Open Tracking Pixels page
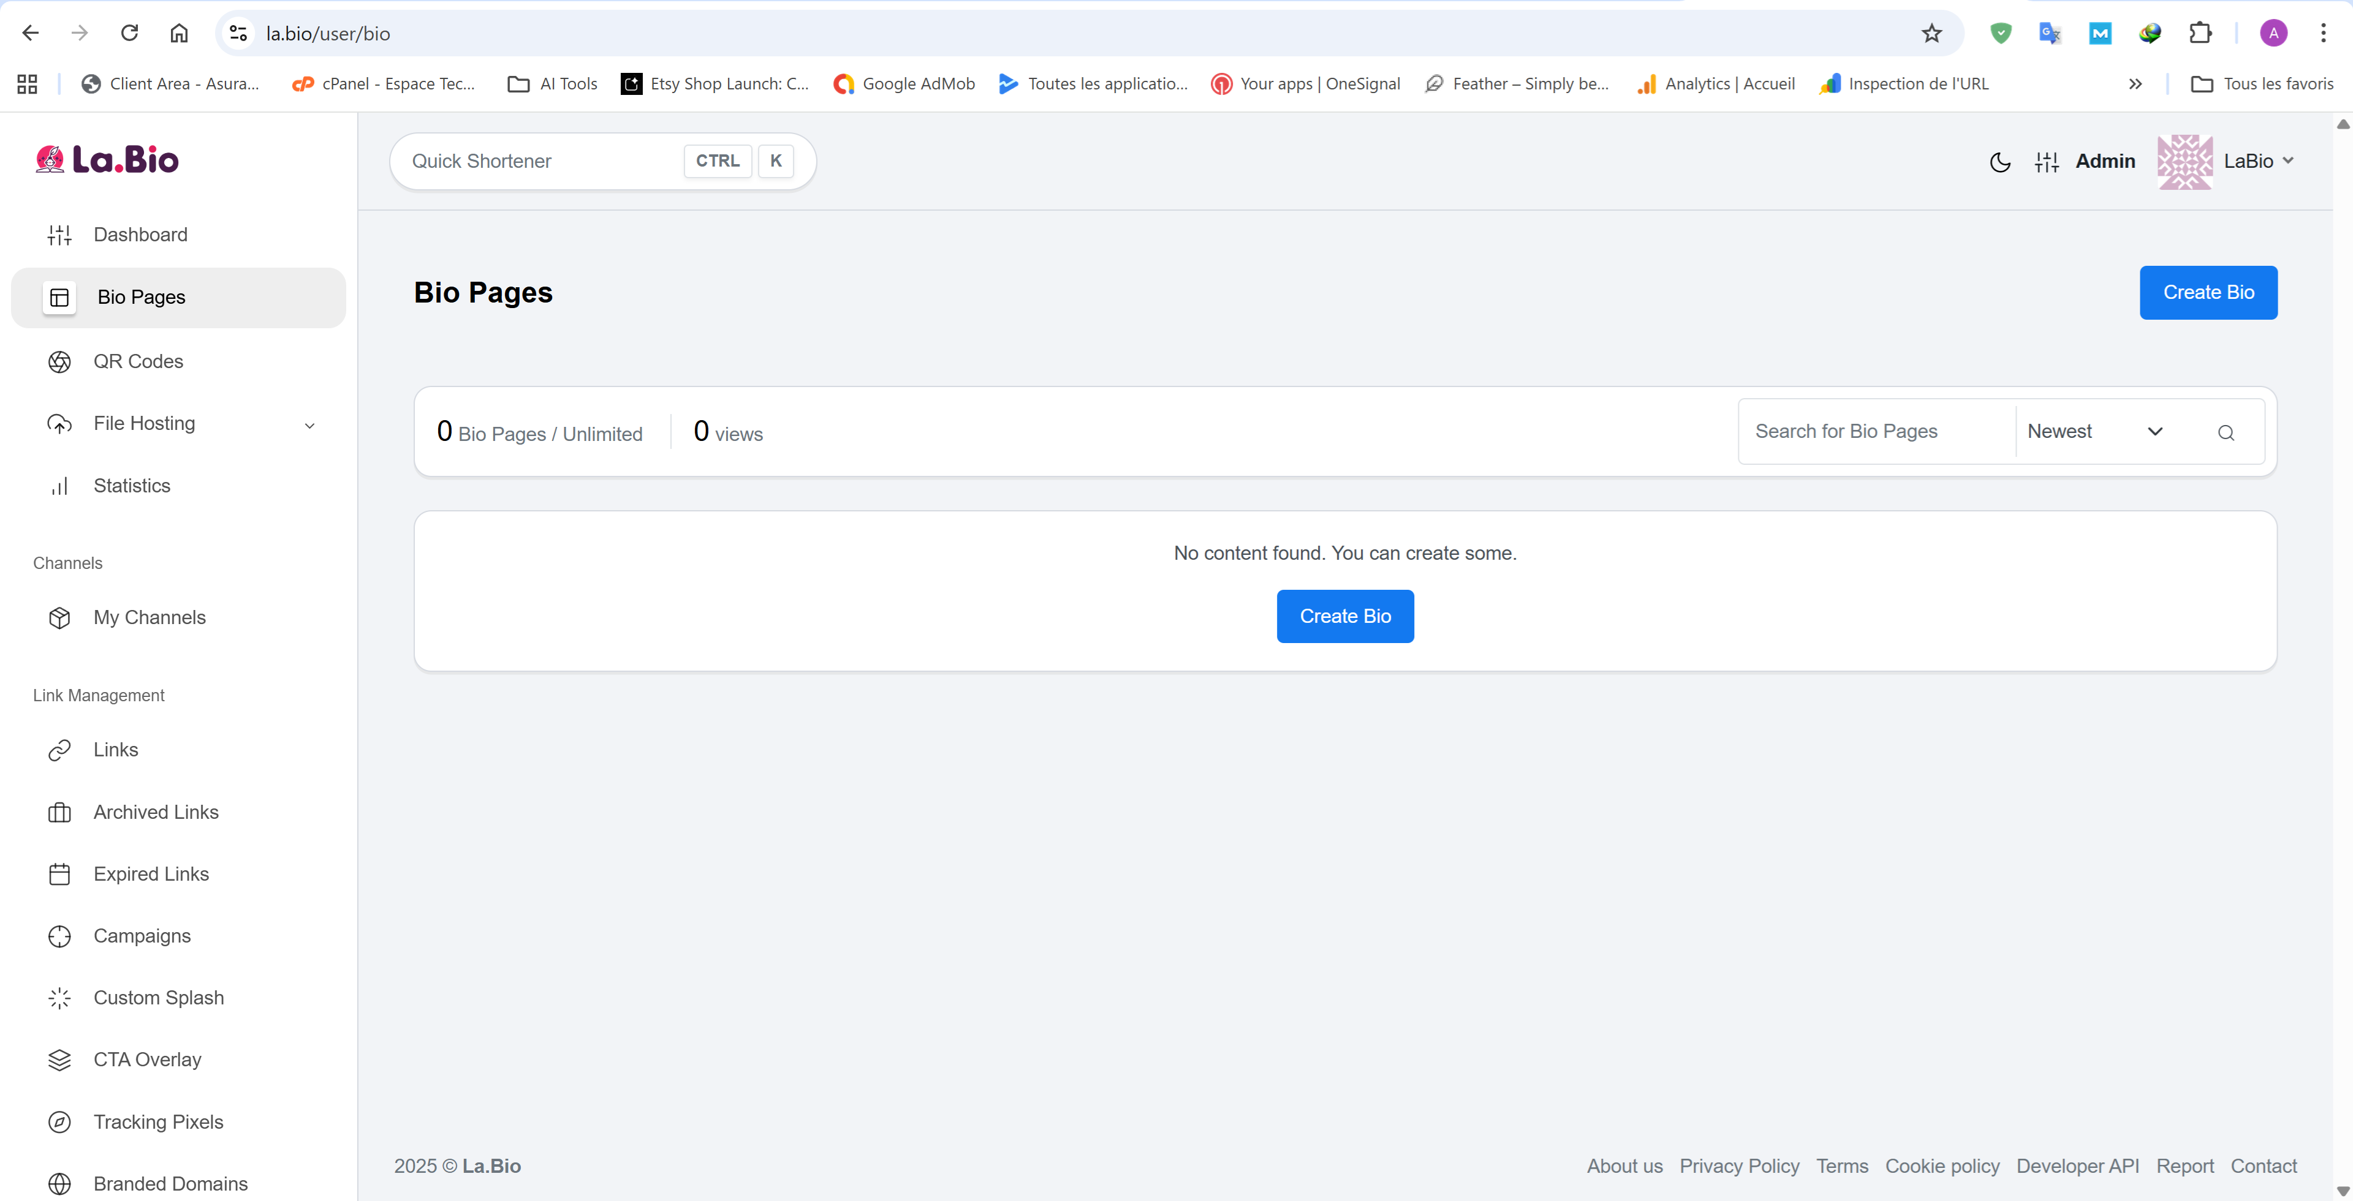The height and width of the screenshot is (1201, 2353). 158,1121
